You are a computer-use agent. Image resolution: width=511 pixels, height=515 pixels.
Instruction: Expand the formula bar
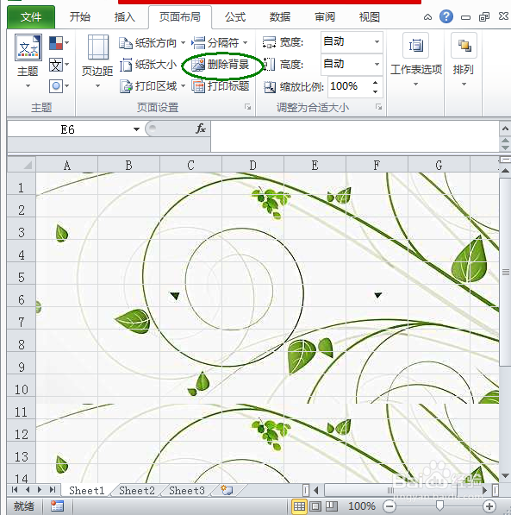[505, 129]
